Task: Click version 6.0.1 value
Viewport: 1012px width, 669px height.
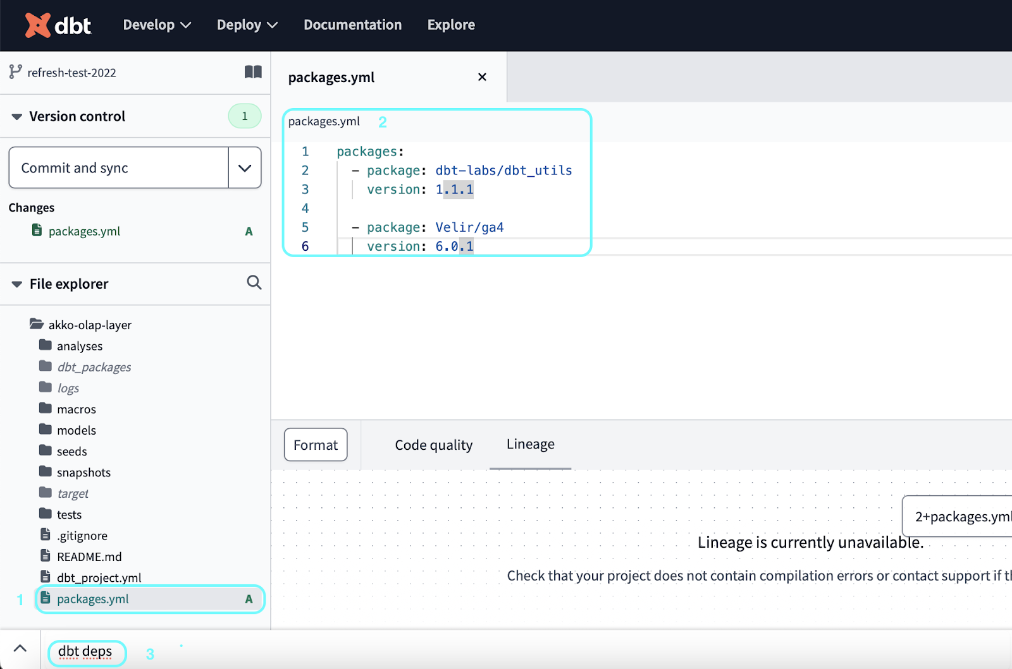Action: [x=454, y=246]
